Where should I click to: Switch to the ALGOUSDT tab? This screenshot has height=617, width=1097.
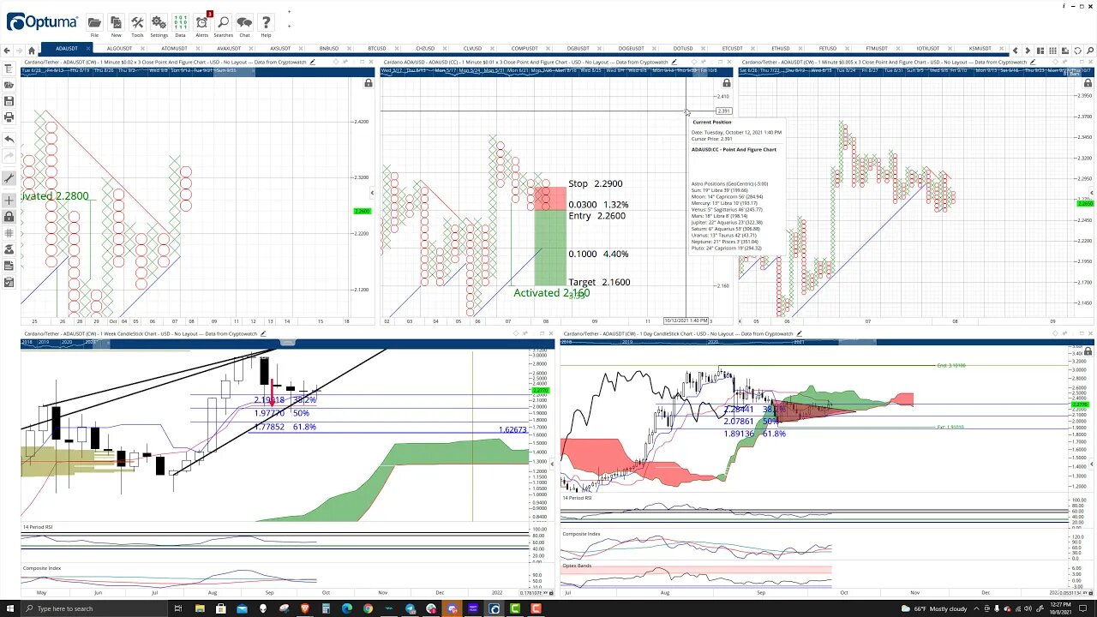(120, 49)
